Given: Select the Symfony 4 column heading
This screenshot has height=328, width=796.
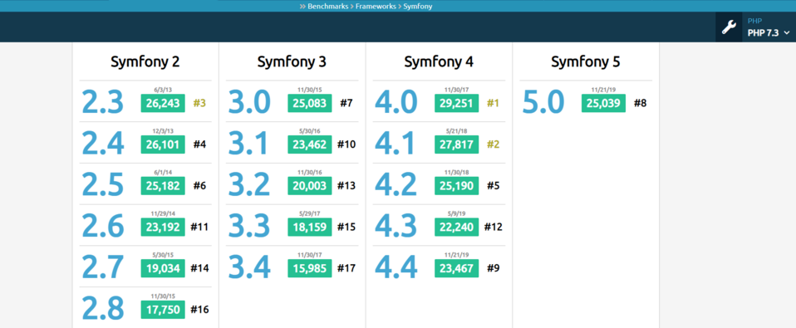Looking at the screenshot, I should [x=439, y=61].
